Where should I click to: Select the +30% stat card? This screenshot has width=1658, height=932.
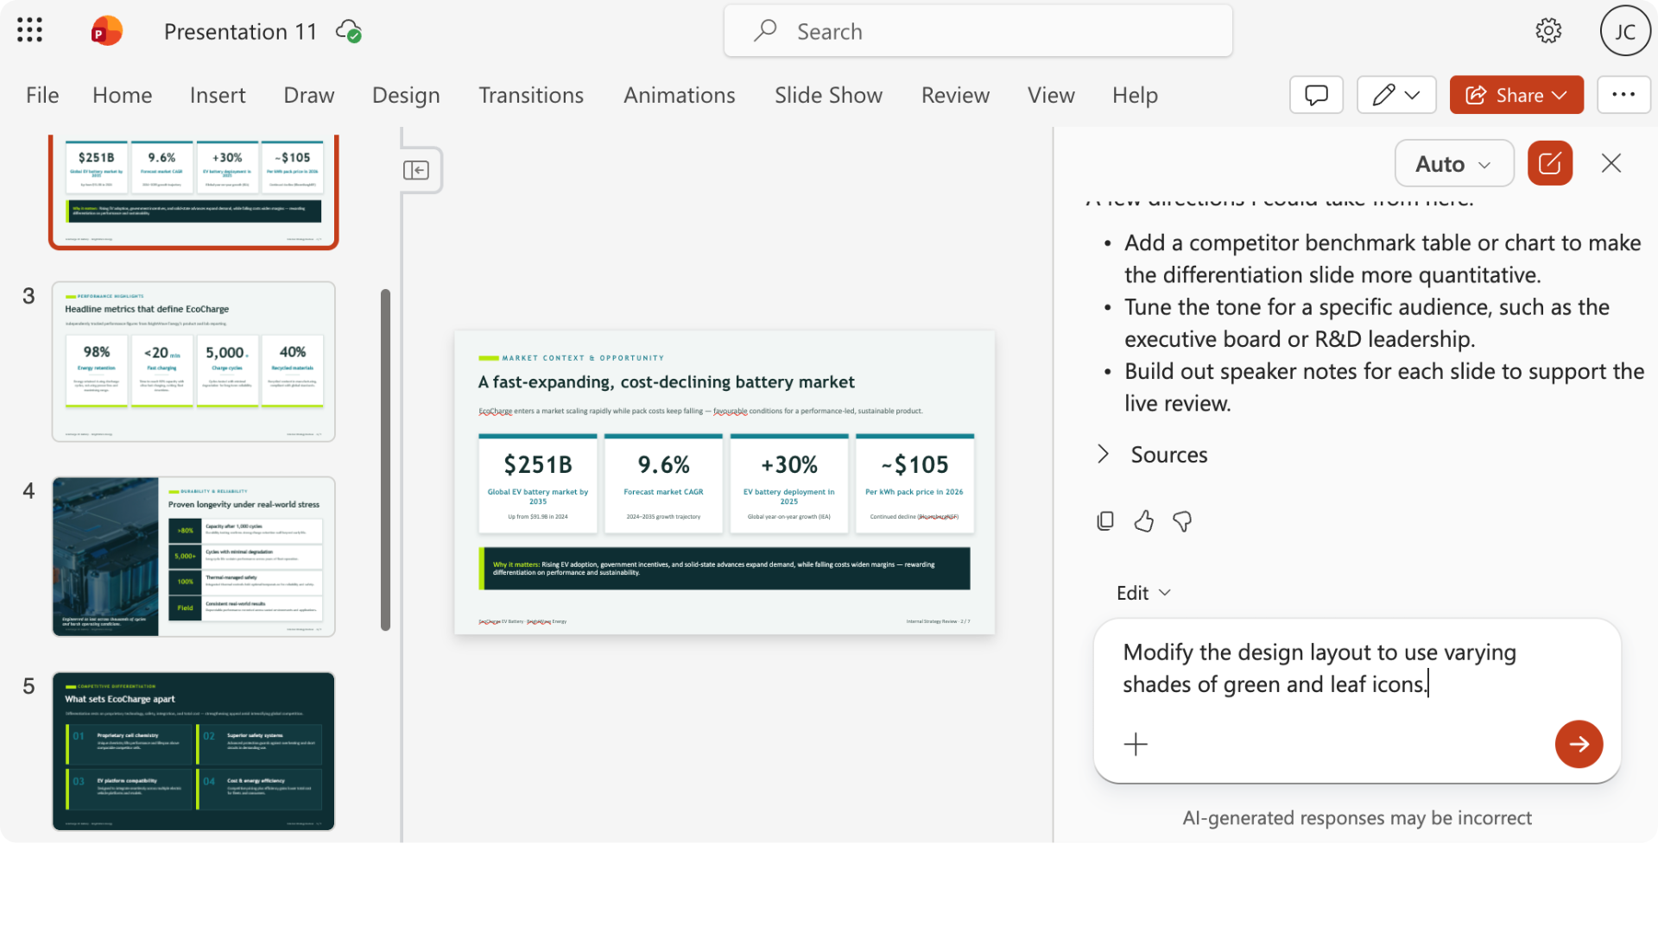click(789, 483)
